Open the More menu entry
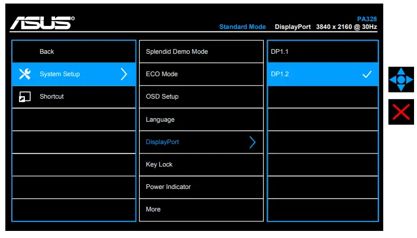The width and height of the screenshot is (417, 238). click(x=201, y=210)
